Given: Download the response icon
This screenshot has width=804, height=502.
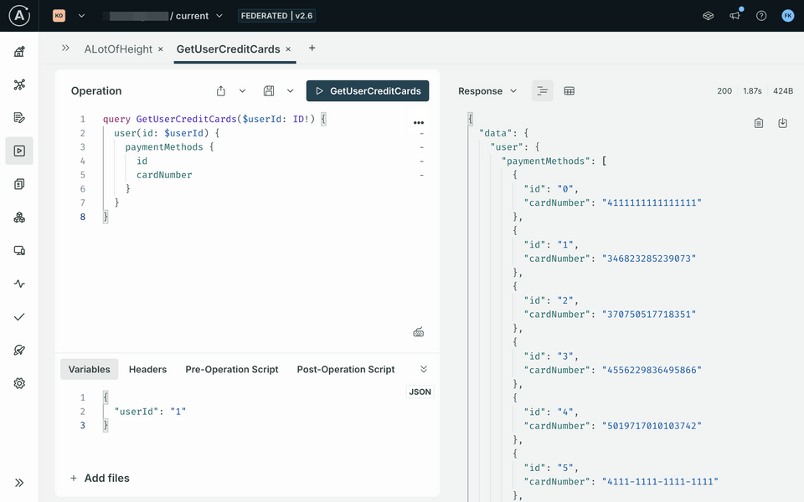Looking at the screenshot, I should point(782,123).
